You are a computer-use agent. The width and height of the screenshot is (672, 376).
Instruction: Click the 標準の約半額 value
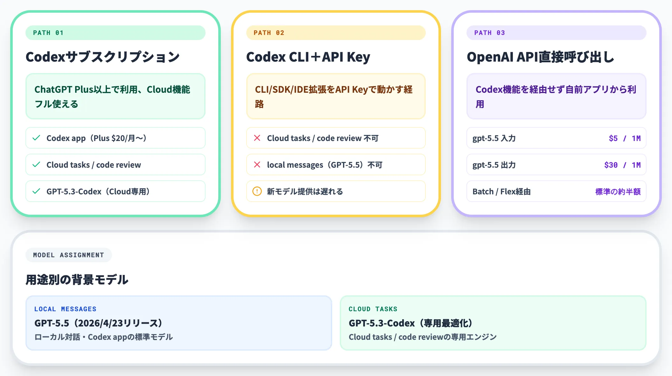click(618, 191)
